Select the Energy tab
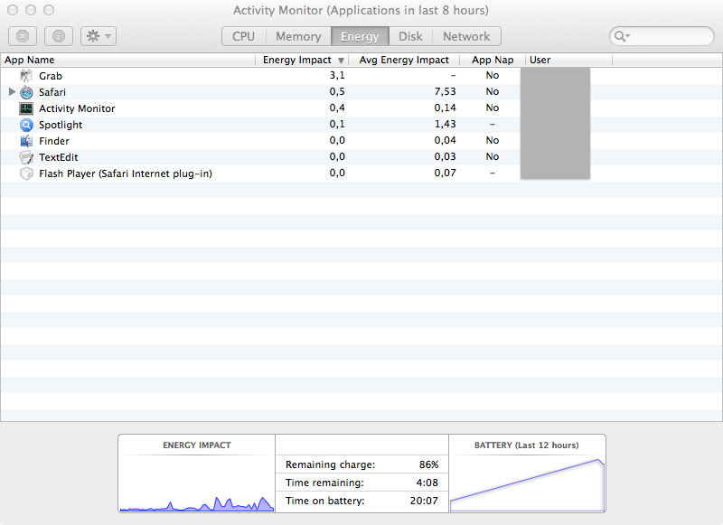 point(360,36)
